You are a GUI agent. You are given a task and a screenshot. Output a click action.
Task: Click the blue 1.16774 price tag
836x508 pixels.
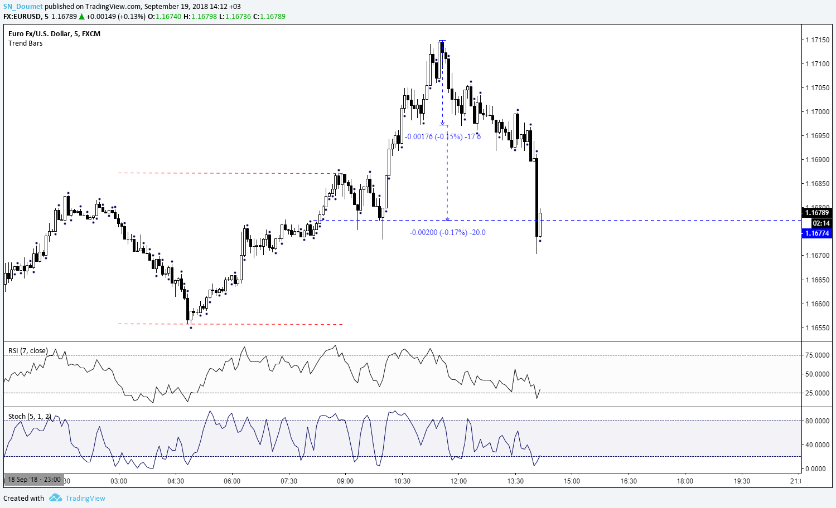(816, 233)
